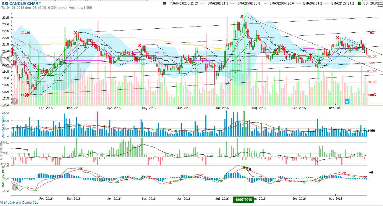
Task: Open the help question mark on the price chart
Action: click(14, 101)
